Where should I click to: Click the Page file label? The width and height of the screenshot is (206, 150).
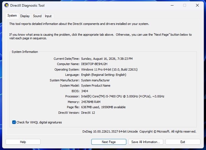click(73, 107)
